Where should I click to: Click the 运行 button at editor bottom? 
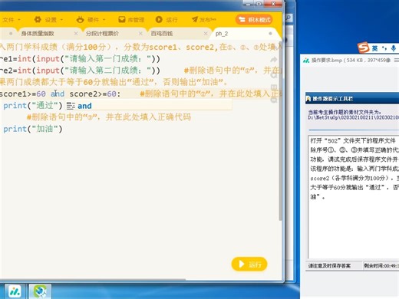[249, 264]
